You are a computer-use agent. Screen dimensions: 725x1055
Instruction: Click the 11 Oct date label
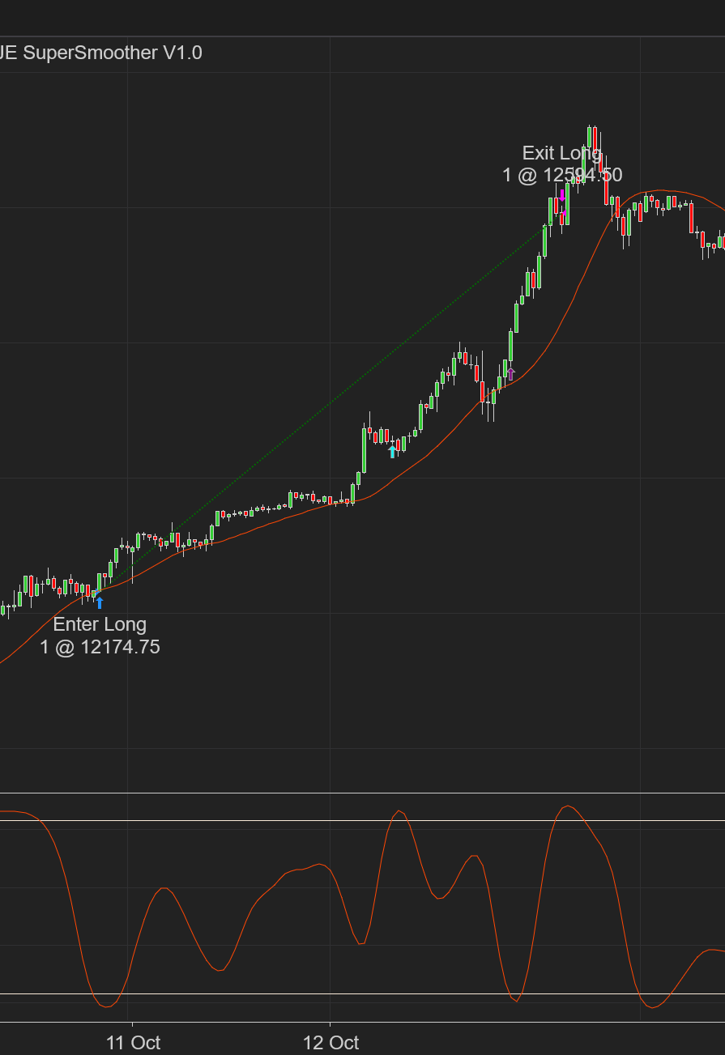coord(133,1042)
